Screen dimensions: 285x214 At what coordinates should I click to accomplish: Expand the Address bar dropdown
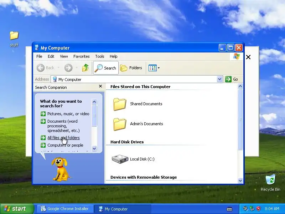point(219,79)
